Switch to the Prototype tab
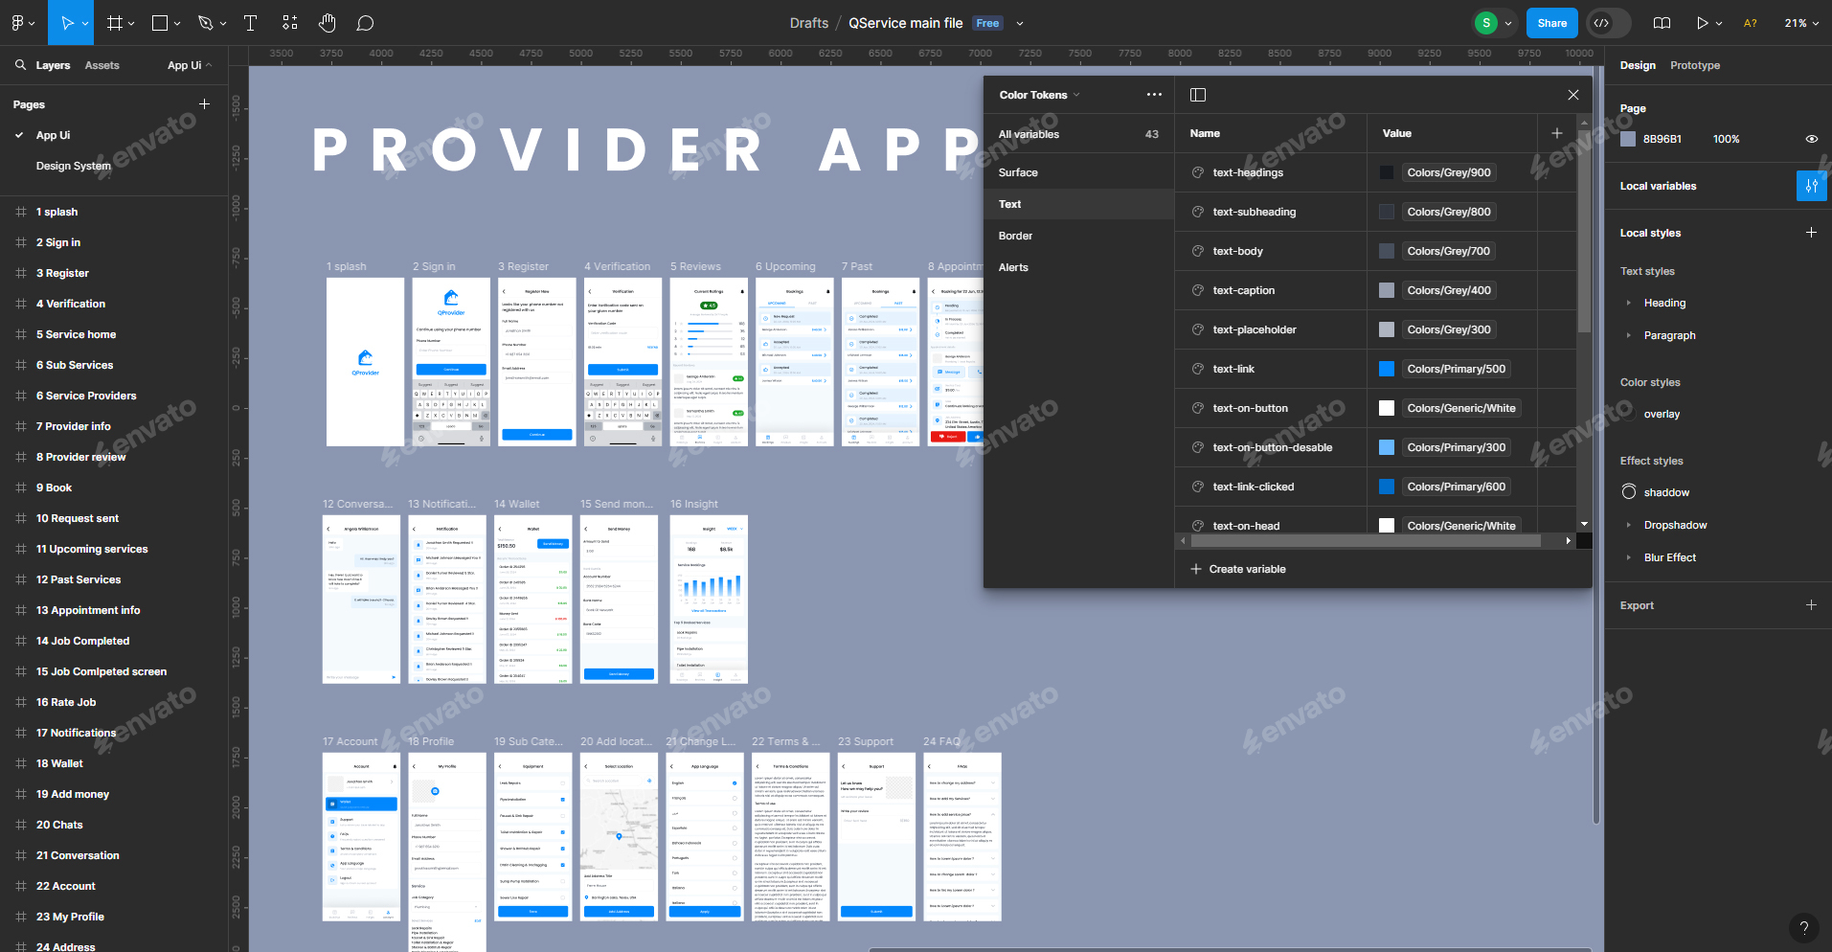1832x952 pixels. 1695,65
